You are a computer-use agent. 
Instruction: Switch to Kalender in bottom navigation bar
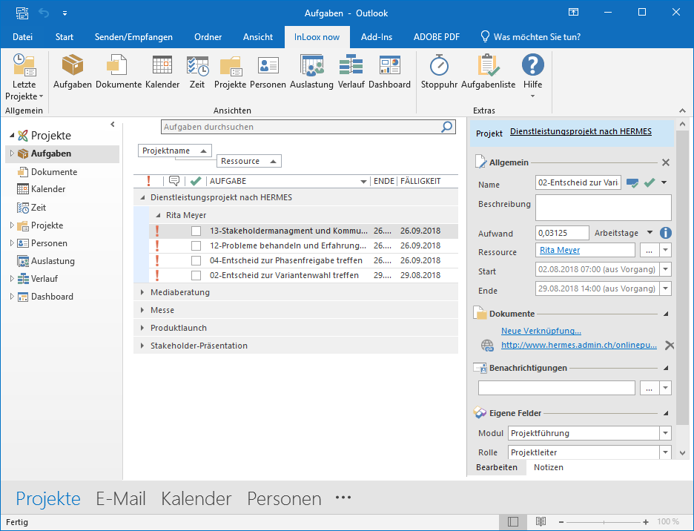tap(196, 498)
